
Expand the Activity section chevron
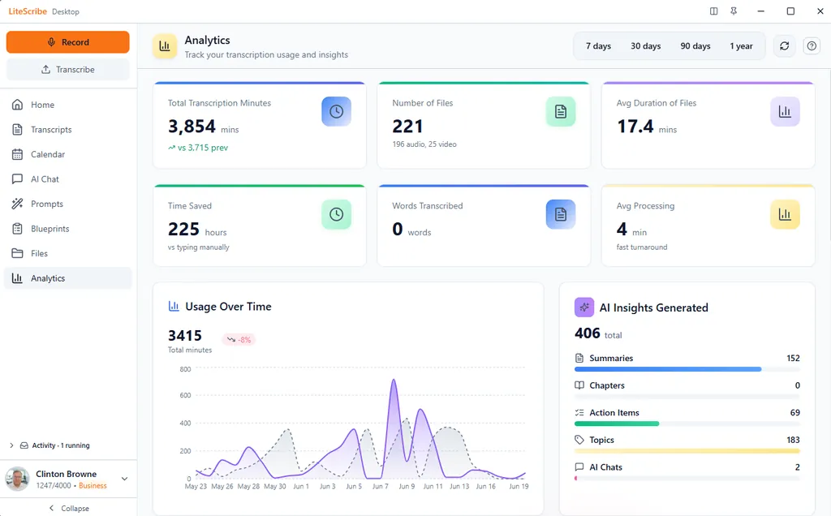coord(11,445)
